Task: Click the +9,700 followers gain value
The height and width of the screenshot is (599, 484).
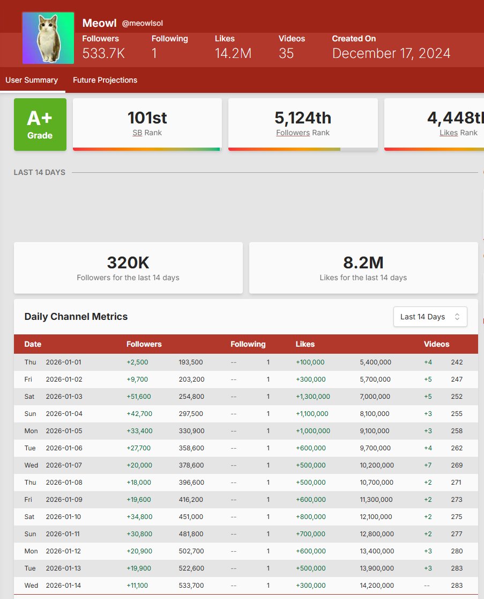Action: click(137, 379)
